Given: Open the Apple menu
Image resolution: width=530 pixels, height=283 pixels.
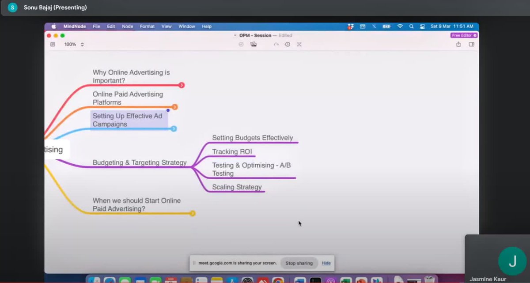Looking at the screenshot, I should (54, 26).
